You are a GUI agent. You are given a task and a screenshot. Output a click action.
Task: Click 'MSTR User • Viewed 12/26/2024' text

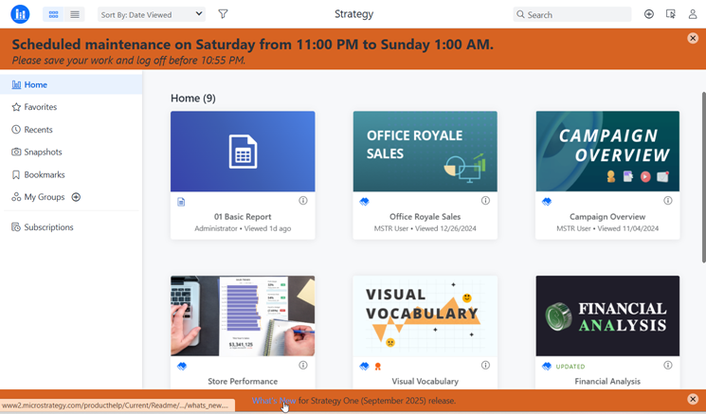425,228
